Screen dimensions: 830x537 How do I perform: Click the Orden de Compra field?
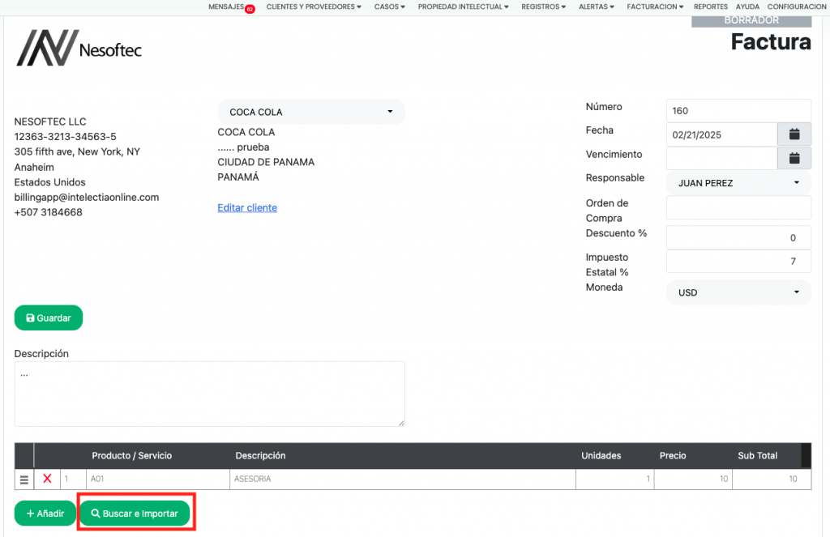(738, 207)
